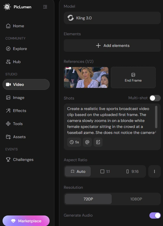Image resolution: width=163 pixels, height=226 pixels.
Task: Open the @ mention reference button
Action: [x=87, y=142]
